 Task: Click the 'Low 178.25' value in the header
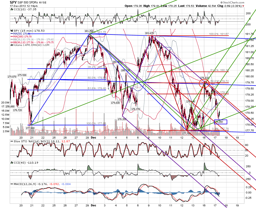[169, 6]
